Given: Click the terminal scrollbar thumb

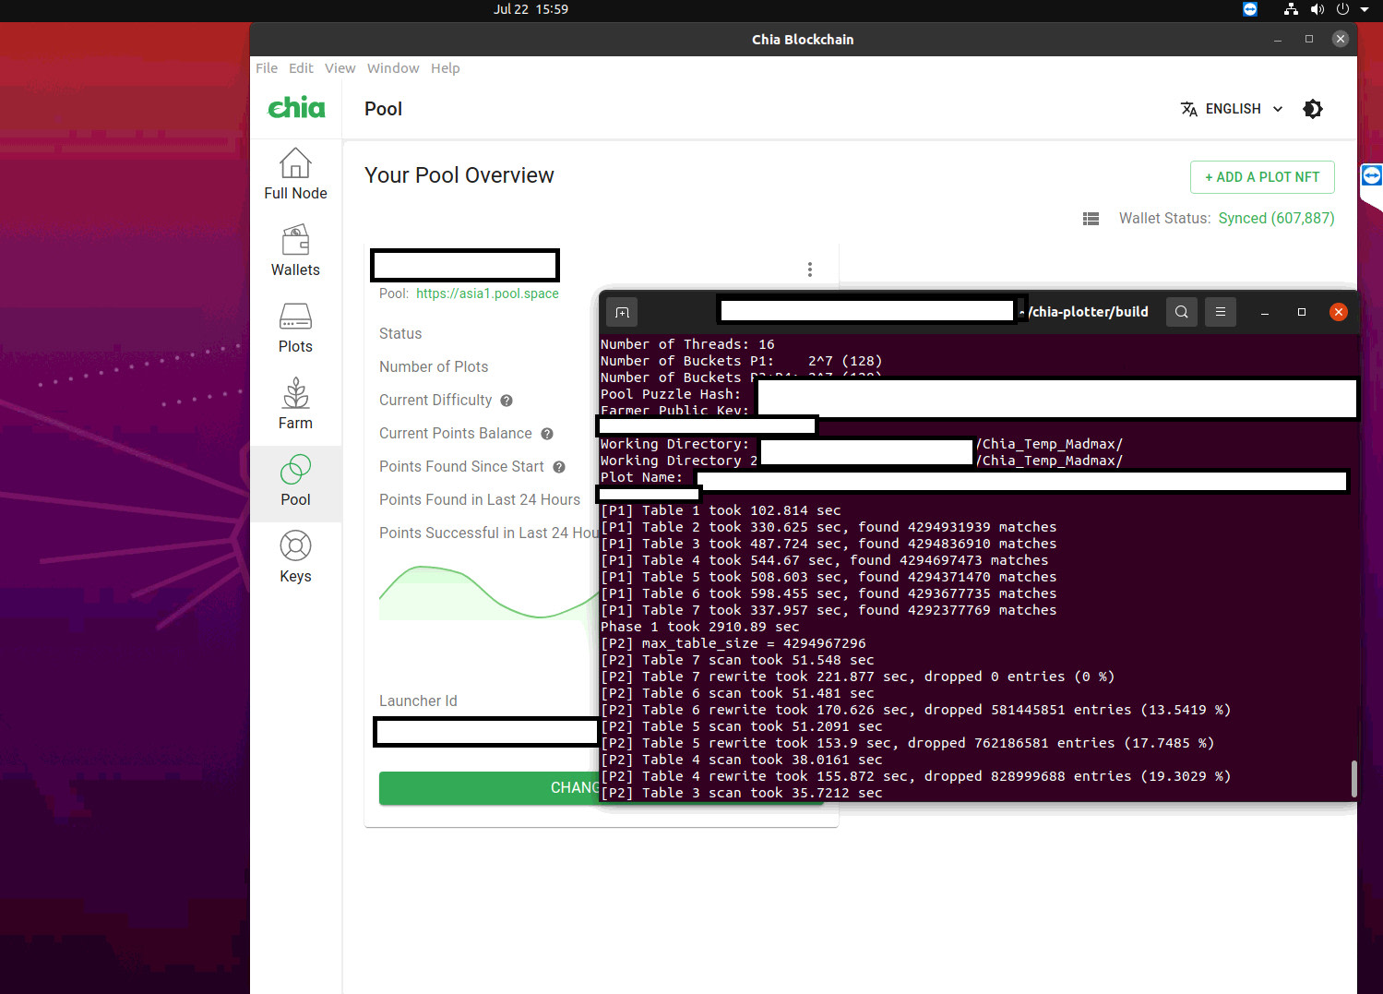Looking at the screenshot, I should pos(1353,778).
